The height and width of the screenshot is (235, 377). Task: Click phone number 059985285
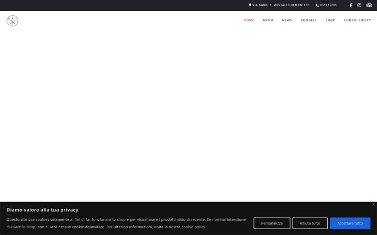coord(328,5)
